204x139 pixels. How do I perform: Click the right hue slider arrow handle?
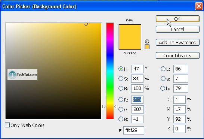tap(116, 107)
